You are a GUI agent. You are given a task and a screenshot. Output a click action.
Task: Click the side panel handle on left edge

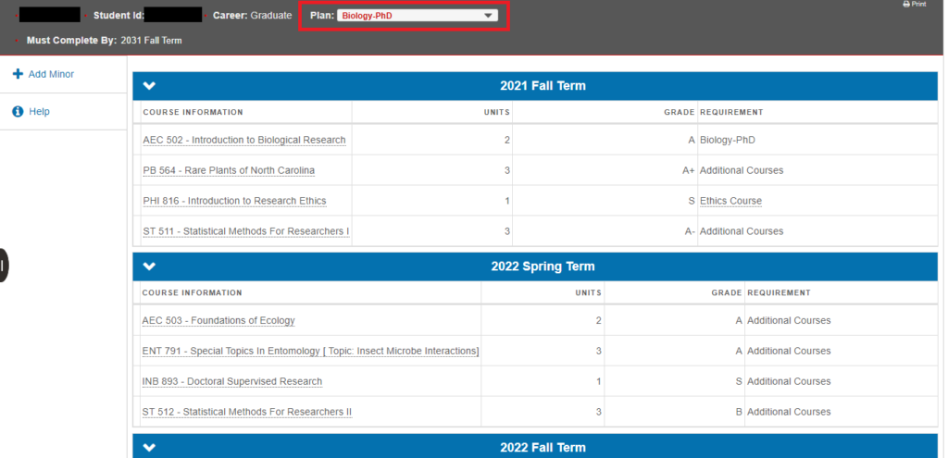4,265
